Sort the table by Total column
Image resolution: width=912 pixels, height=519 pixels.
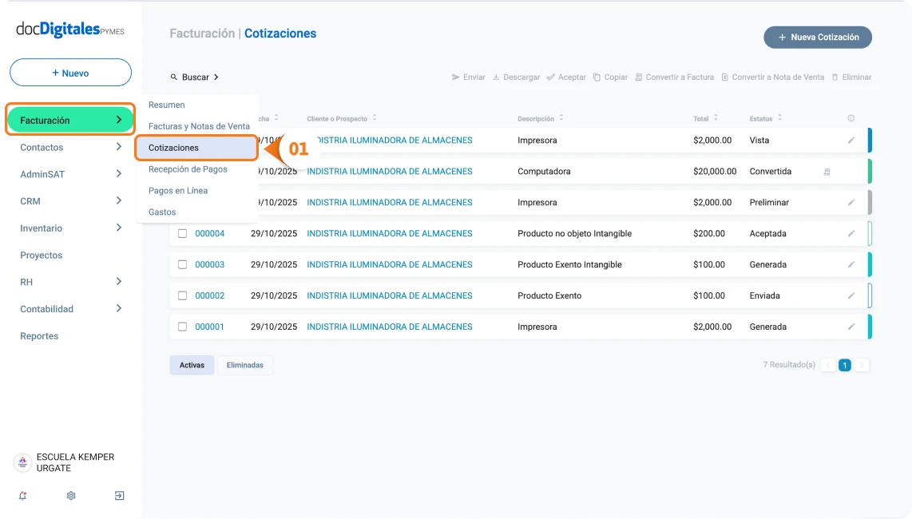point(706,119)
